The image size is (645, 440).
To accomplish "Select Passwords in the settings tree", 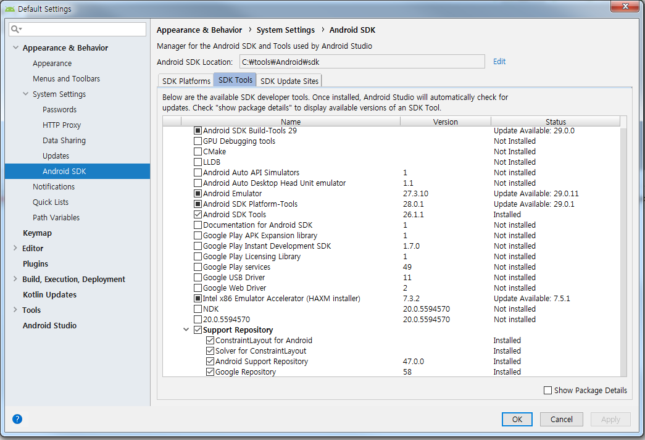I will 60,109.
